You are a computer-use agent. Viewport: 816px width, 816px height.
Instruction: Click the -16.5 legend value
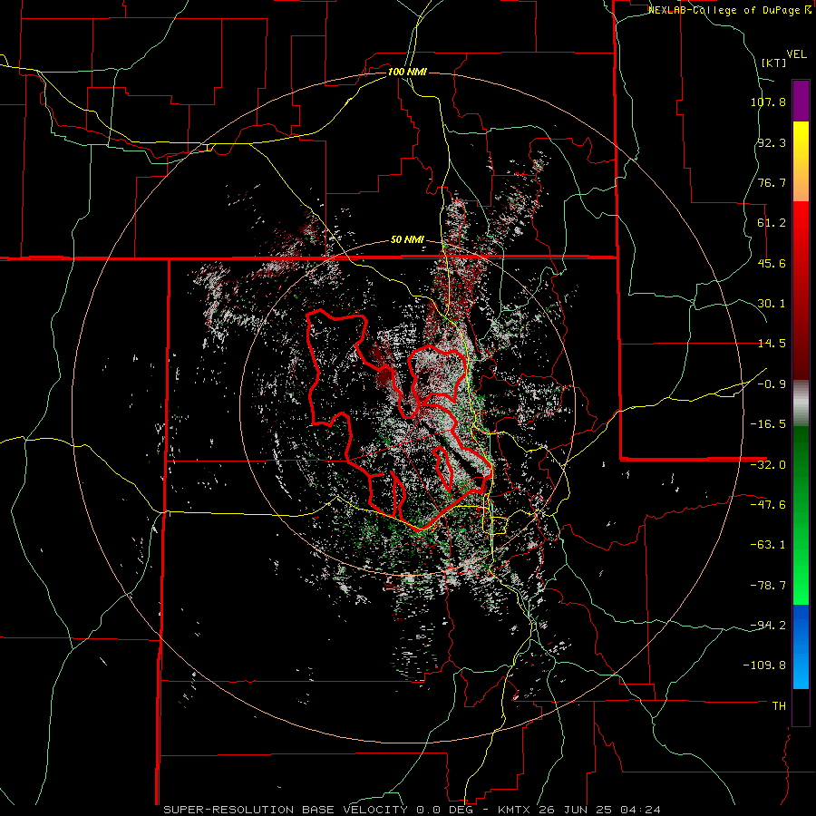768,424
